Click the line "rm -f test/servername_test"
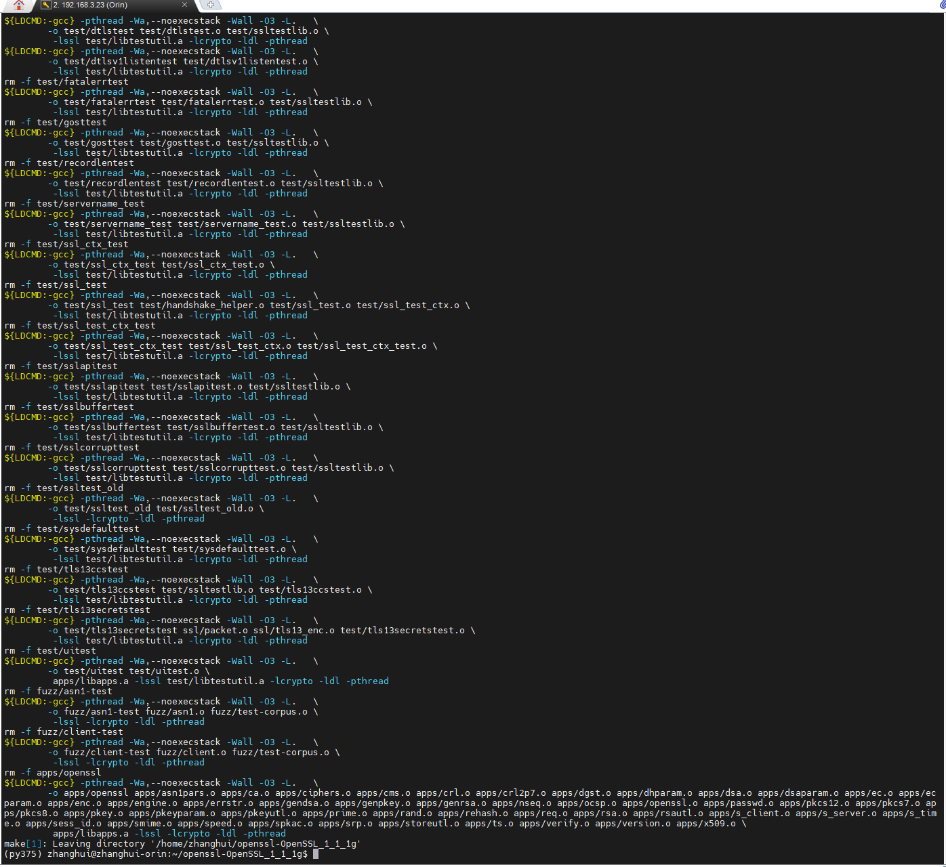This screenshot has width=946, height=867. coord(75,204)
